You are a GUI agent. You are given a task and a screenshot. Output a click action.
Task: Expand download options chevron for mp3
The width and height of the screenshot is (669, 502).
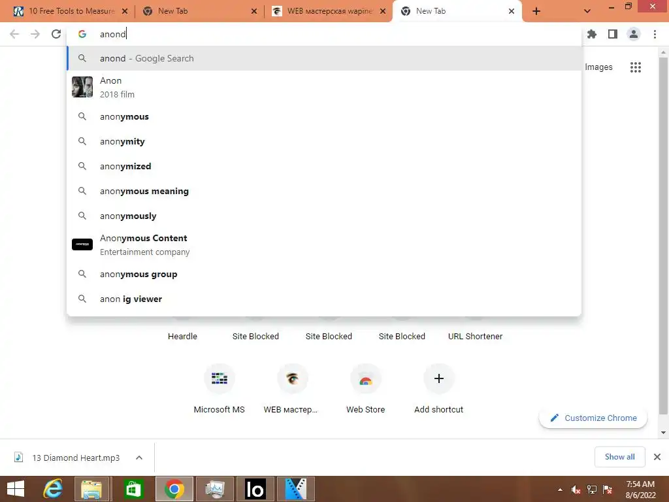139,458
